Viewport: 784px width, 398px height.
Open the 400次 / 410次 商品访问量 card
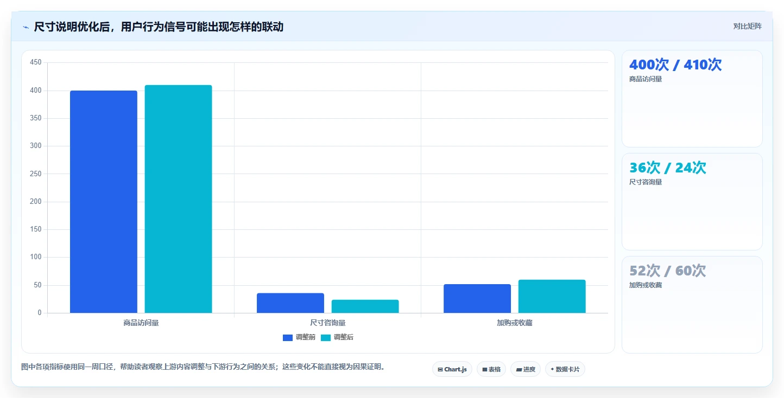point(692,99)
